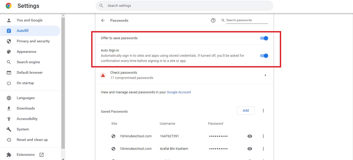Open the Passwords help icon
The height and width of the screenshot is (160, 353).
pyautogui.click(x=213, y=20)
